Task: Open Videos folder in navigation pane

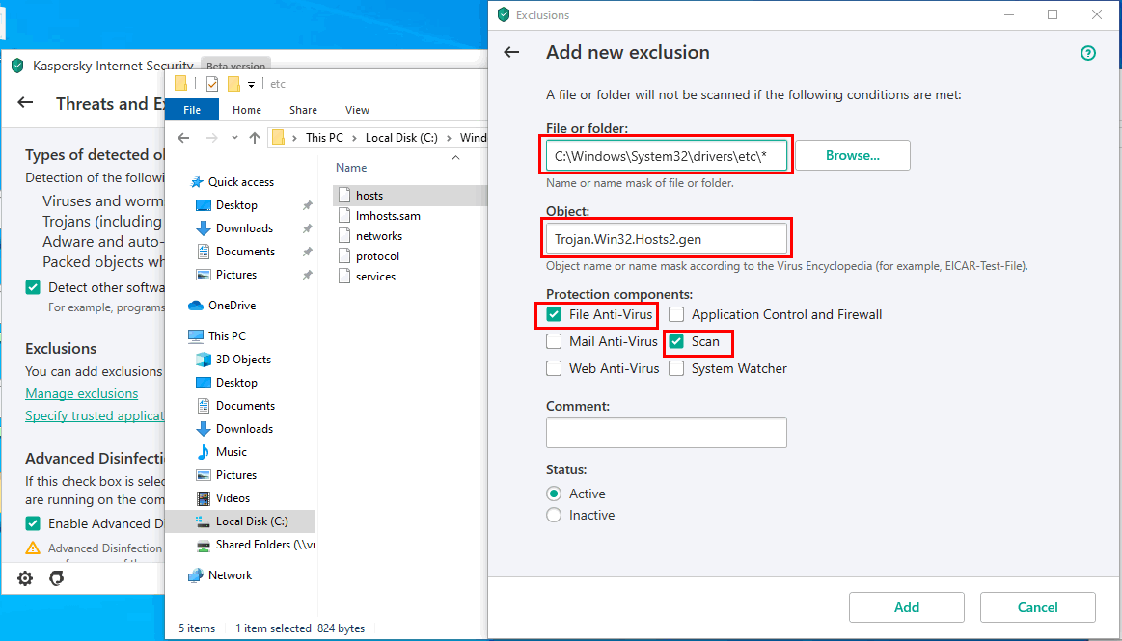Action: tap(232, 498)
